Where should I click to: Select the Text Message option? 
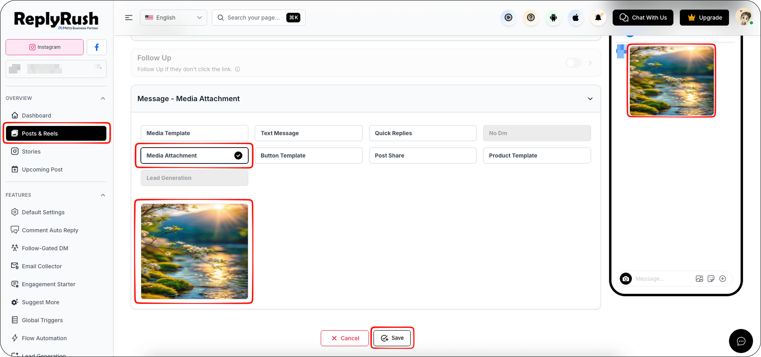309,133
